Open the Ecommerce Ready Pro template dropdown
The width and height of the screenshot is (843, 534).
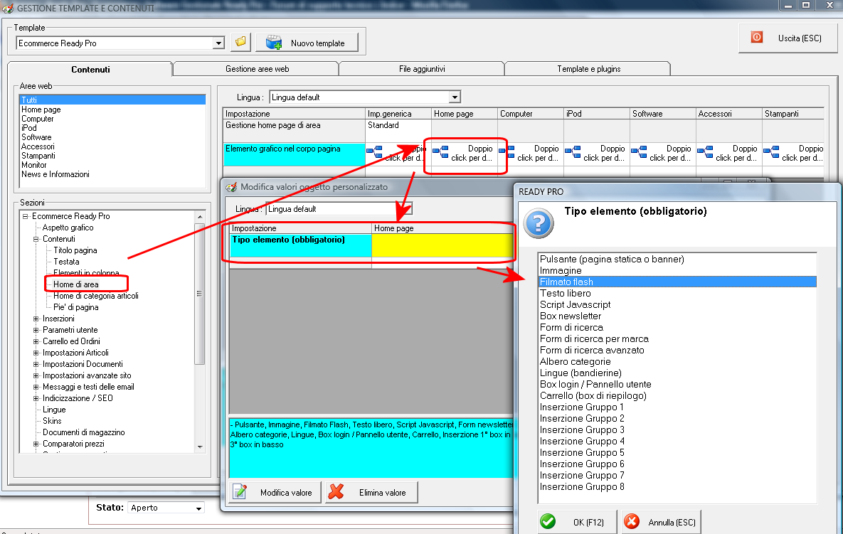click(218, 43)
